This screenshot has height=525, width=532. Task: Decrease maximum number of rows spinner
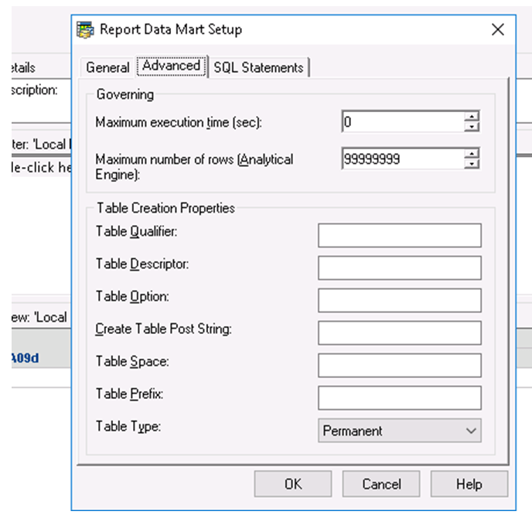pyautogui.click(x=472, y=164)
